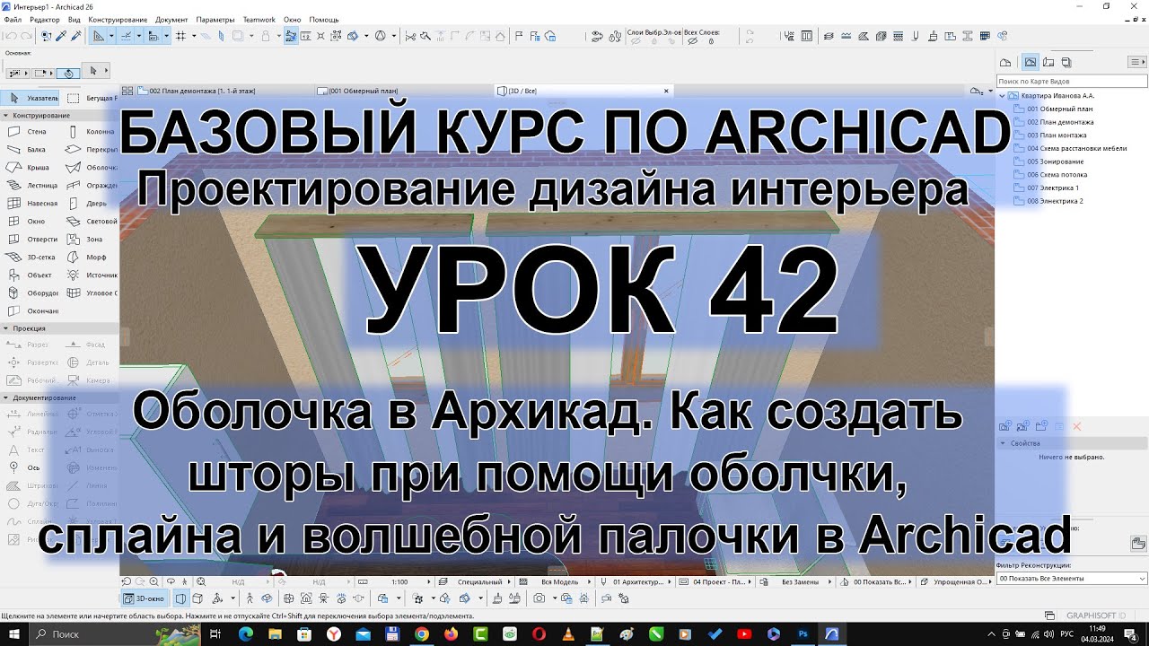The height and width of the screenshot is (646, 1149).
Task: Select the Стена (Wall) tool
Action: click(31, 132)
